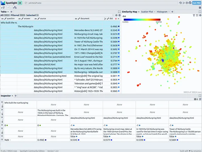
Task: Click the Get PRO button
Action: (197, 3)
